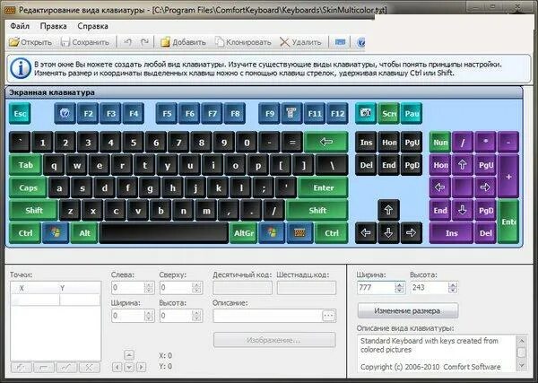The image size is (538, 383).
Task: Click the up nudge arrow button
Action: click(129, 355)
